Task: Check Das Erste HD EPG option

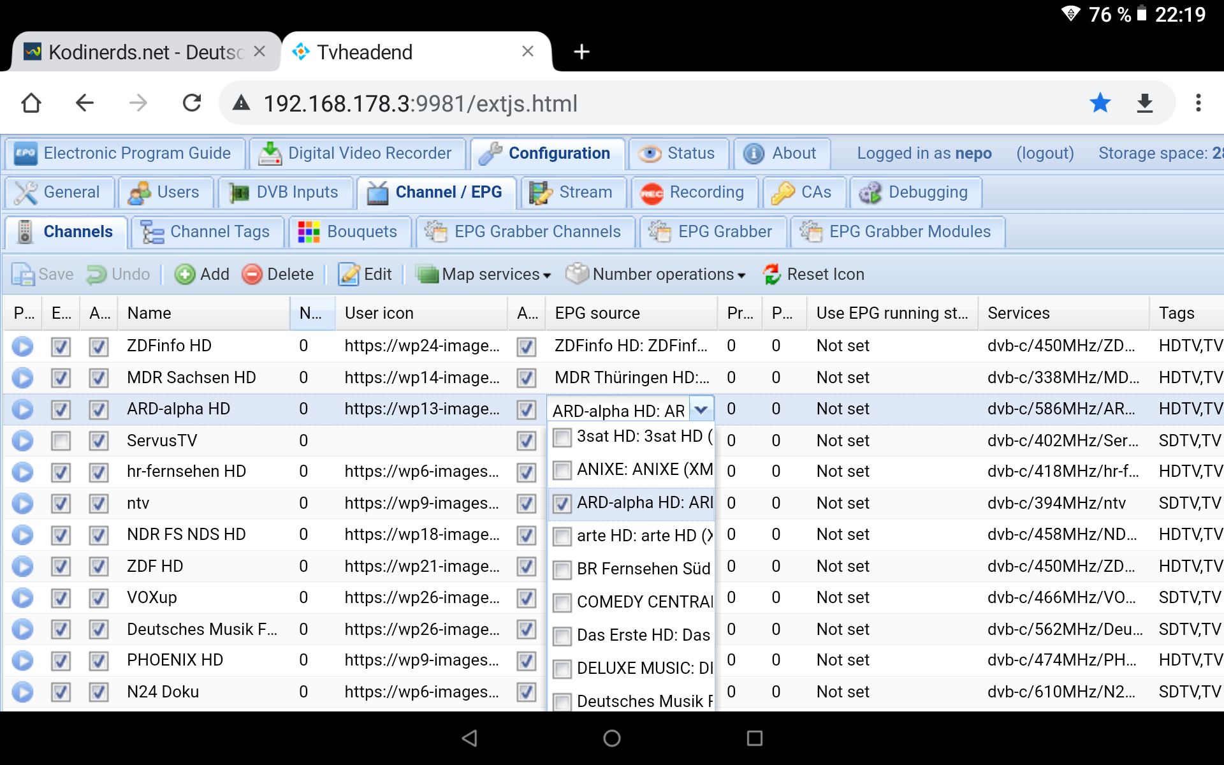Action: pos(562,636)
